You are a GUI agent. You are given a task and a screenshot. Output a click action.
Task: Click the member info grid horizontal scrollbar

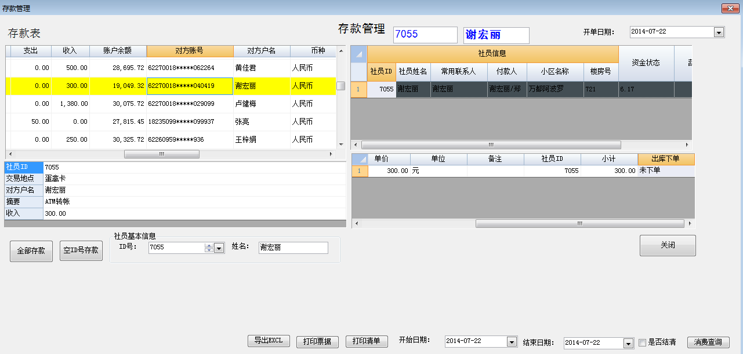(x=491, y=145)
